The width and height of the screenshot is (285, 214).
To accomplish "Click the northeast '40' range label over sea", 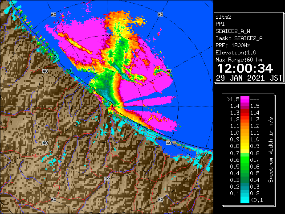I will click(169, 71).
